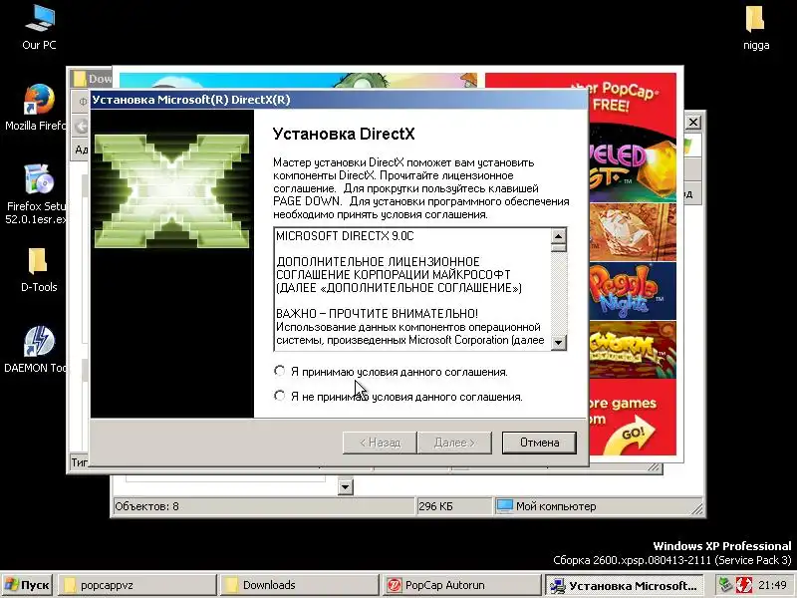
Task: Select the Установка Microsoft taskbar item
Action: click(x=625, y=585)
